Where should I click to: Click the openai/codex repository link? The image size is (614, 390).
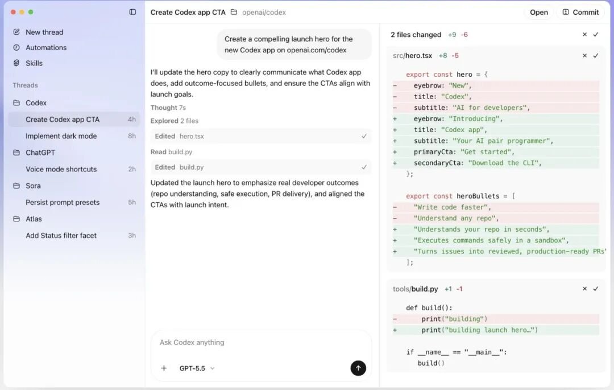[264, 12]
